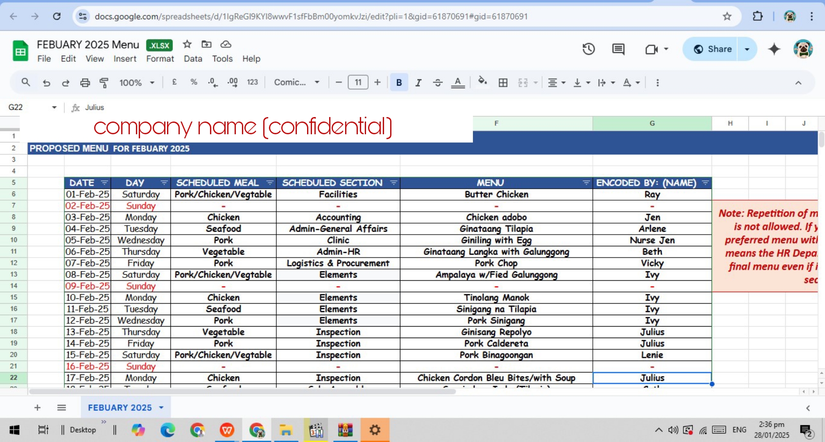Star the FEBUARY 2025 Menu document
This screenshot has width=825, height=442.
pyautogui.click(x=187, y=44)
